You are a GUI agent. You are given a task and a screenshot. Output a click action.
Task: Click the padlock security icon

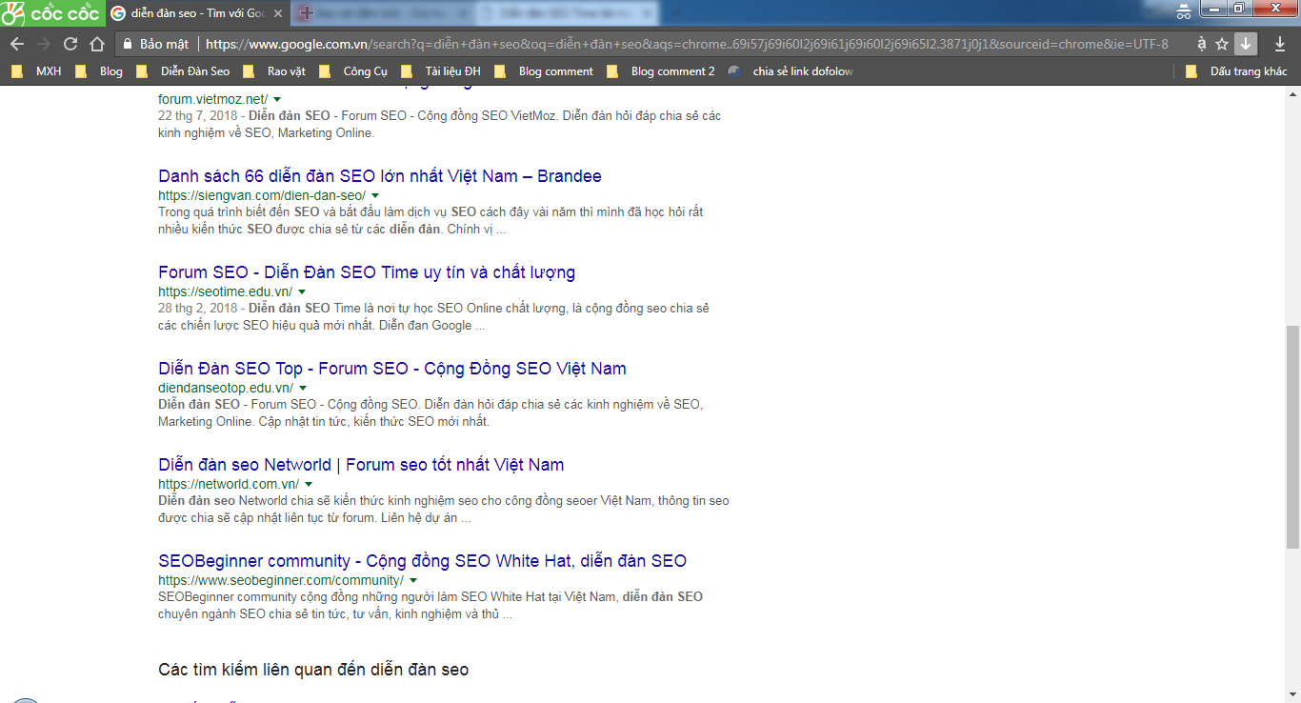point(128,44)
